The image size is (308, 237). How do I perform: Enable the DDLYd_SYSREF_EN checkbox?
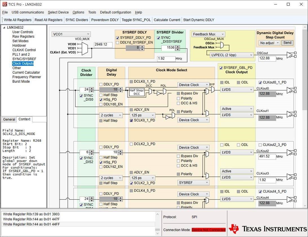(x=118, y=43)
